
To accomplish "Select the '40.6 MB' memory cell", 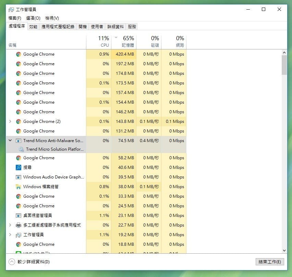I will point(124,168).
